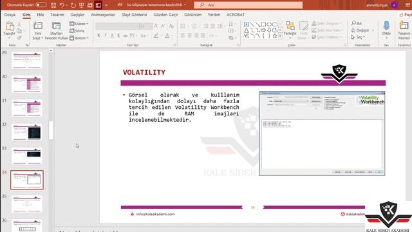
Task: Switch to the Geçişler tab
Action: tap(77, 15)
